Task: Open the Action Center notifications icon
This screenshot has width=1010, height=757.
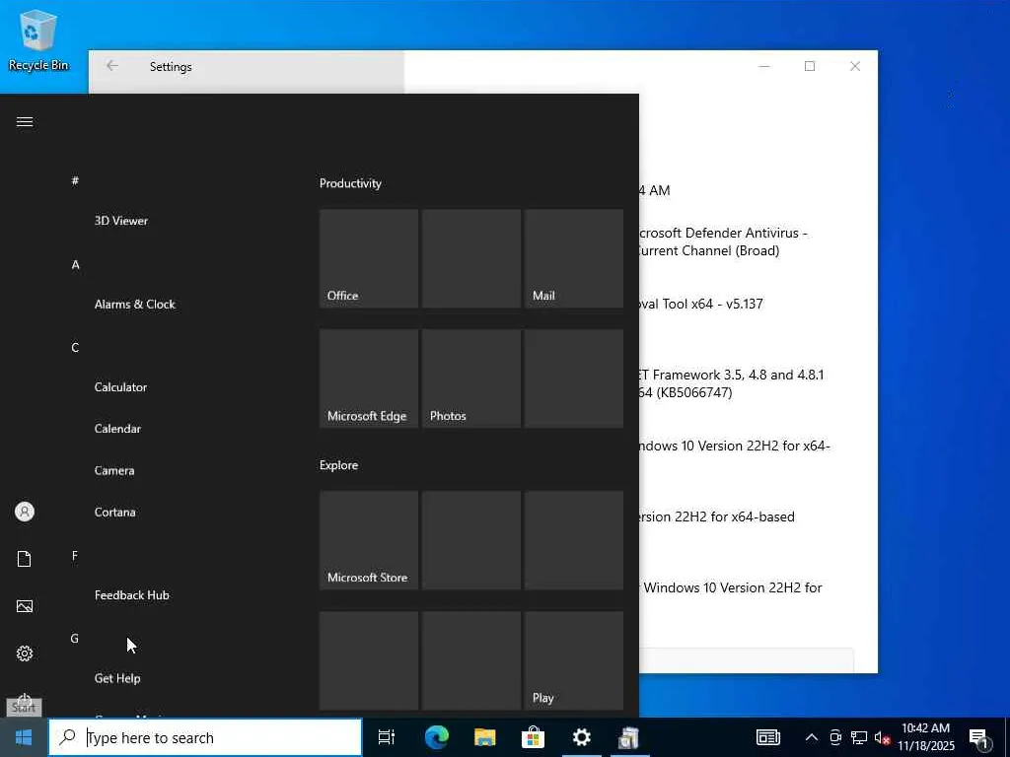Action: [x=978, y=738]
